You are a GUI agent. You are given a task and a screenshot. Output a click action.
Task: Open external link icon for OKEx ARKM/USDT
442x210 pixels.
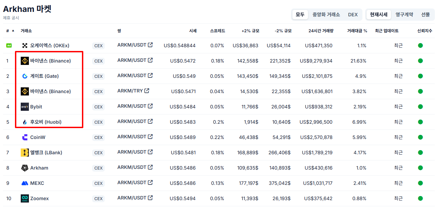point(150,45)
